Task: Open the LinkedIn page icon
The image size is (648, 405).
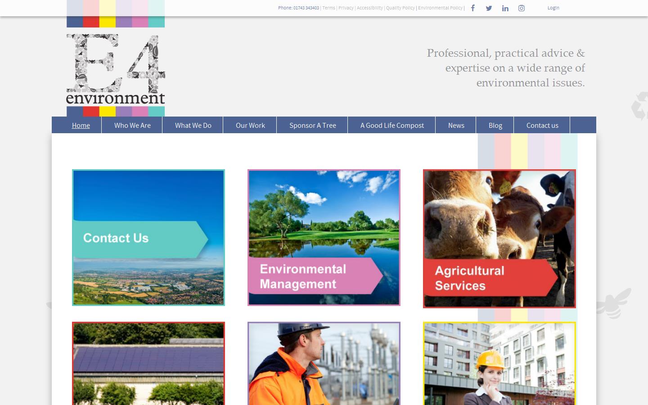Action: pos(505,8)
